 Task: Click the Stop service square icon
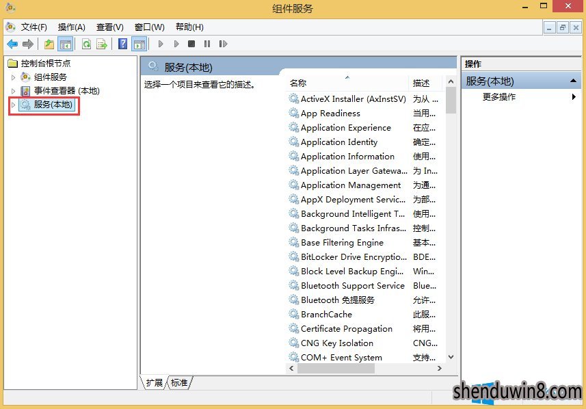(191, 44)
